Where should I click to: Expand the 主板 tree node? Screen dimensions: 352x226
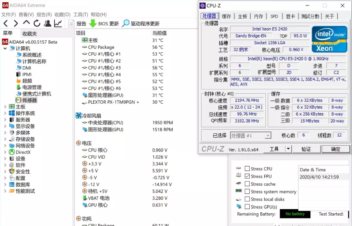tap(5, 107)
